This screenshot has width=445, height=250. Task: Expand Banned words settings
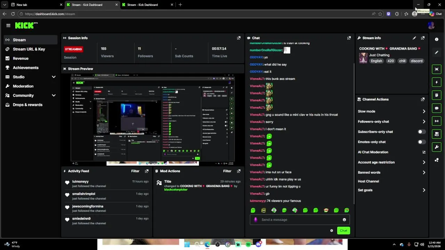pyautogui.click(x=424, y=172)
